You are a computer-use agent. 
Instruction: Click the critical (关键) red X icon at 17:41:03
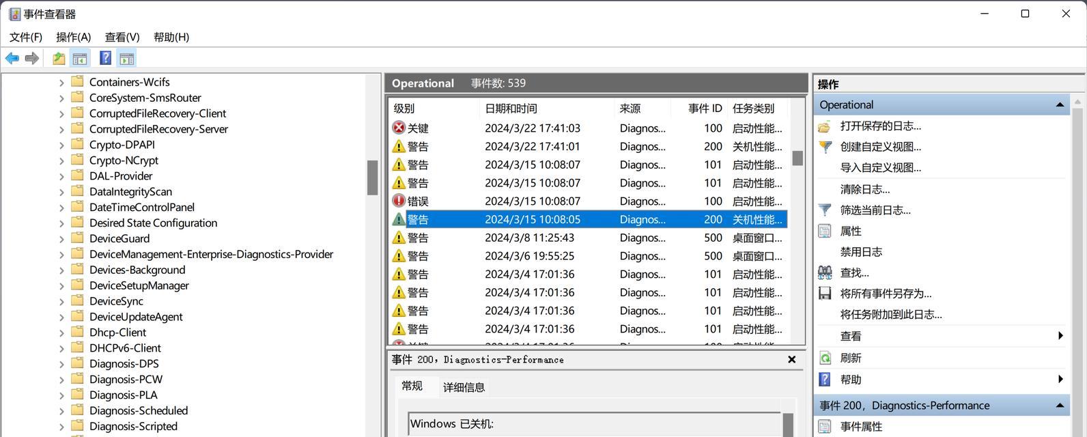coord(399,128)
